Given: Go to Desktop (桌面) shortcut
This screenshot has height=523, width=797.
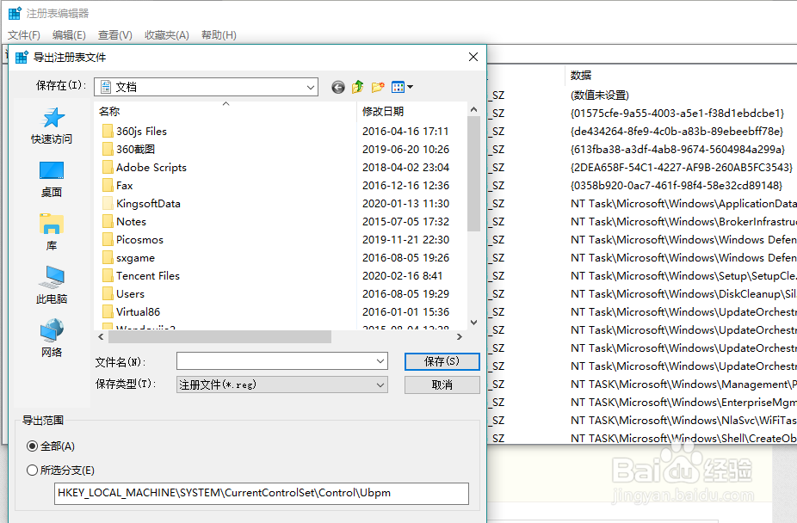Looking at the screenshot, I should tap(52, 179).
